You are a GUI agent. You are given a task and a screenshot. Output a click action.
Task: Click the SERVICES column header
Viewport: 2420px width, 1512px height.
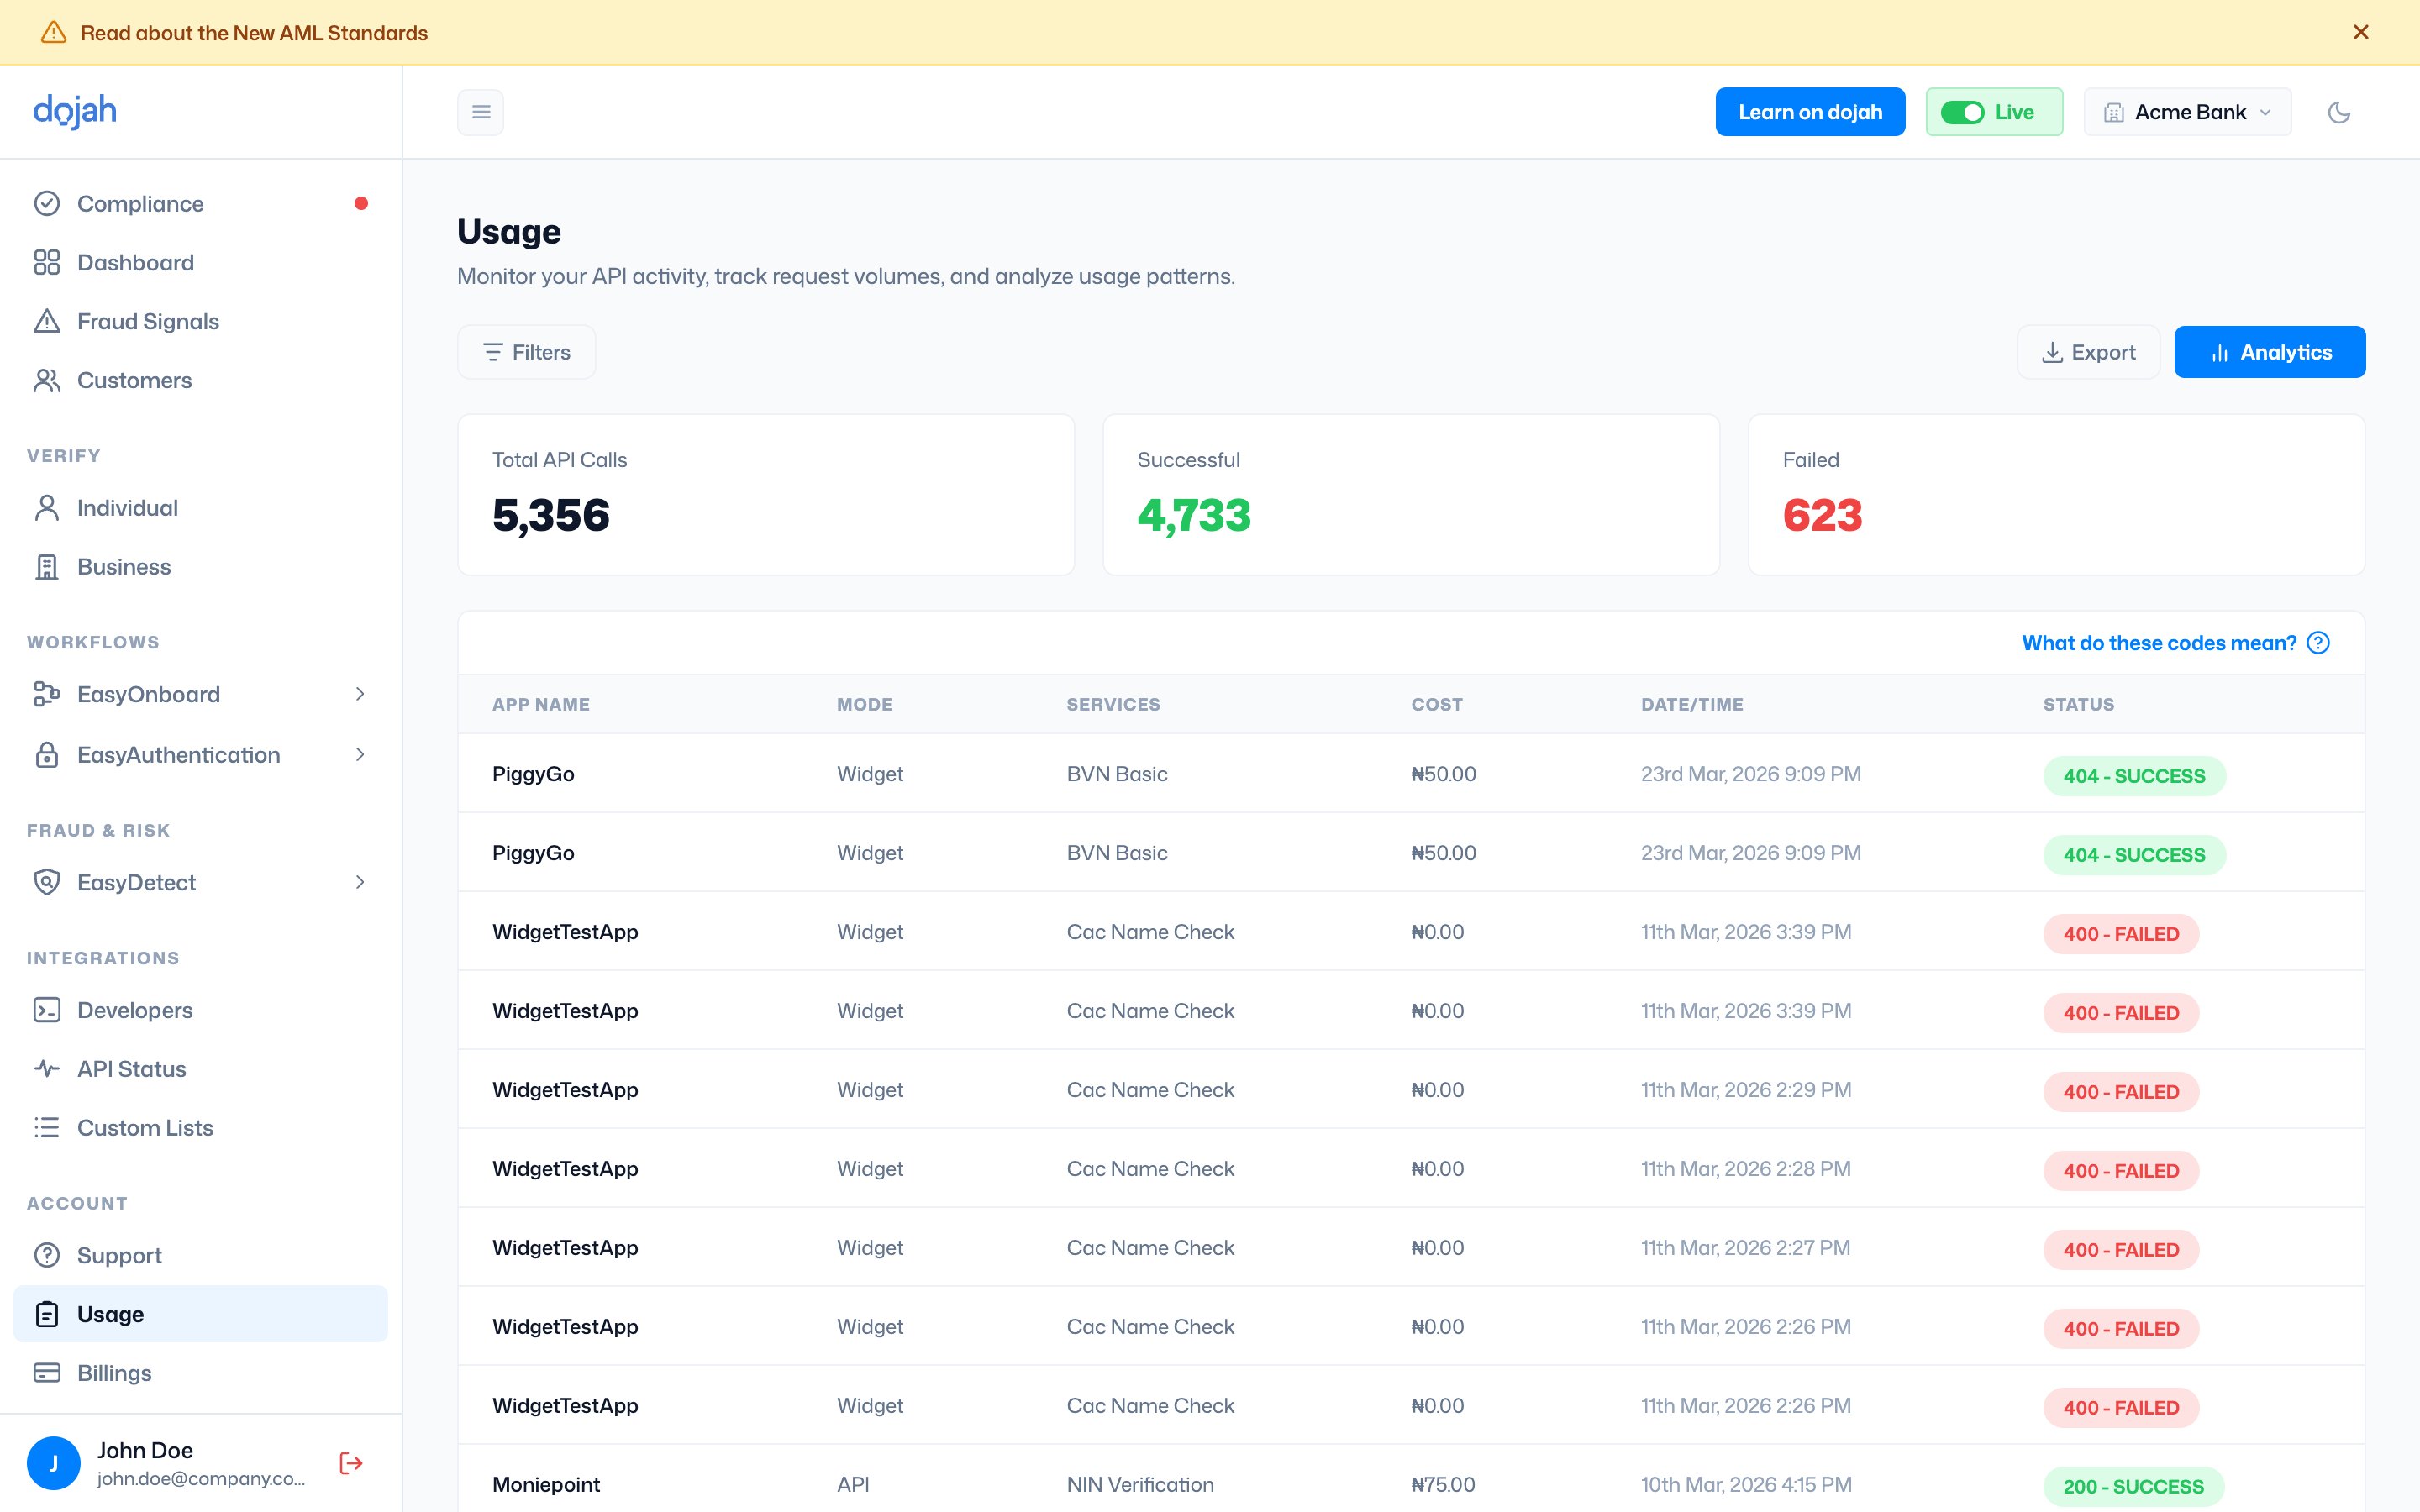[x=1113, y=705]
